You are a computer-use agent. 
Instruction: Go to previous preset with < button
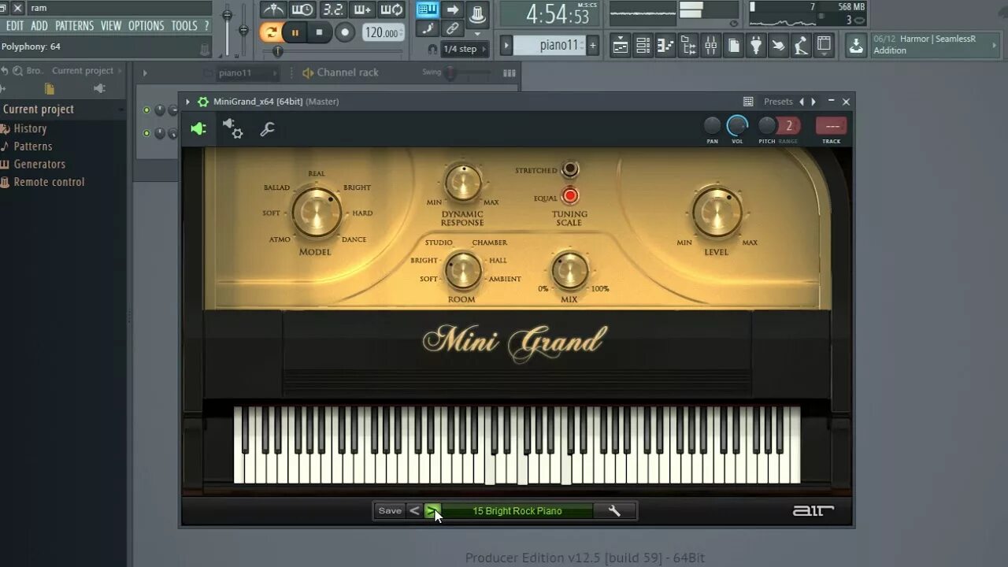click(x=414, y=511)
